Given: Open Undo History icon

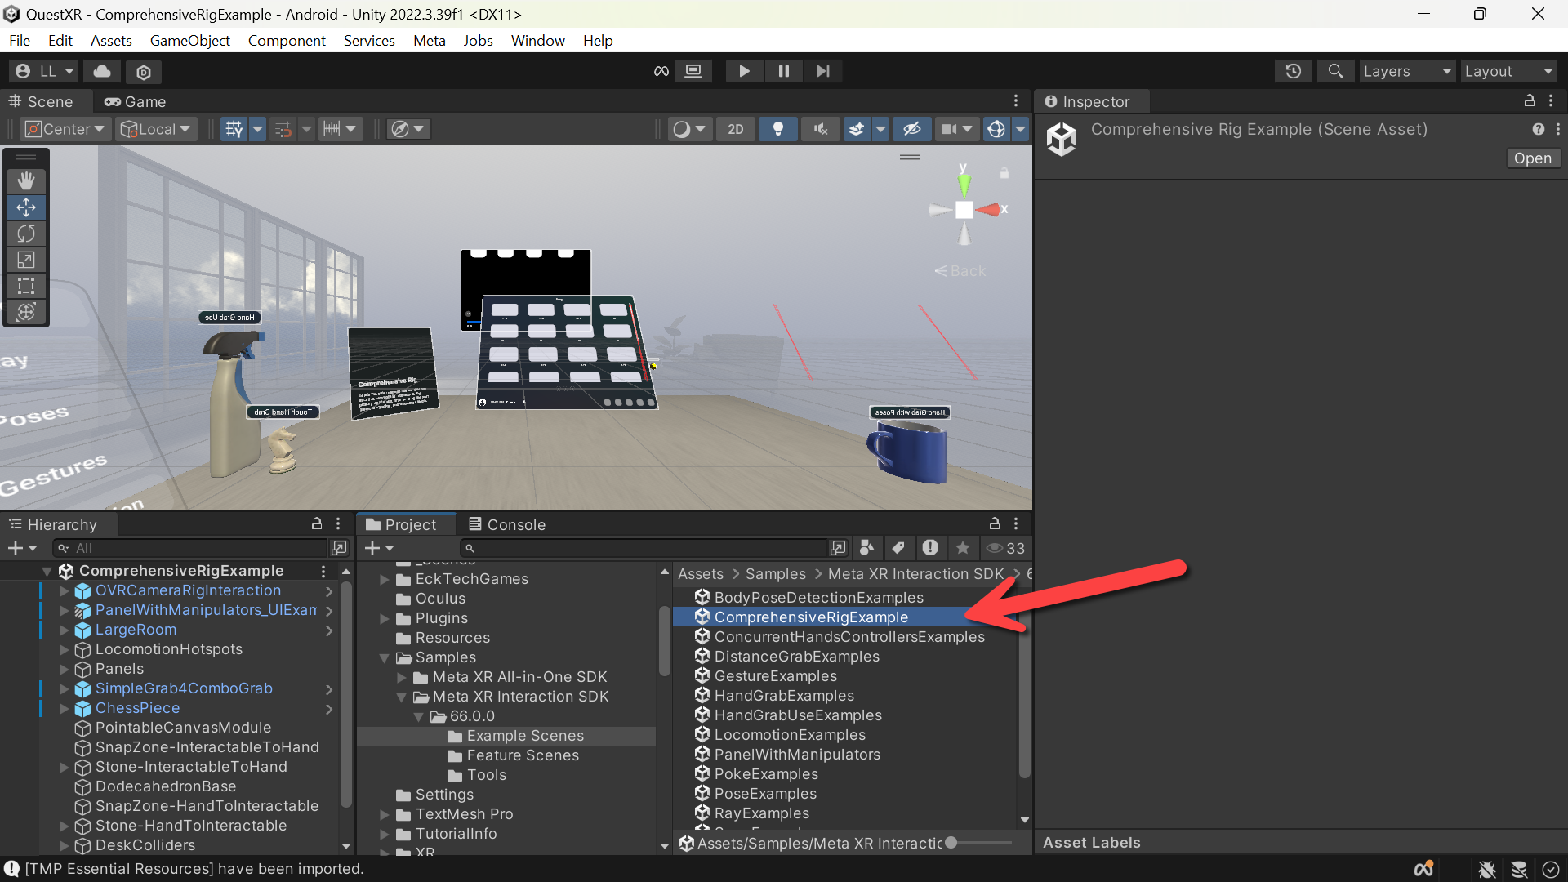Looking at the screenshot, I should [x=1293, y=71].
